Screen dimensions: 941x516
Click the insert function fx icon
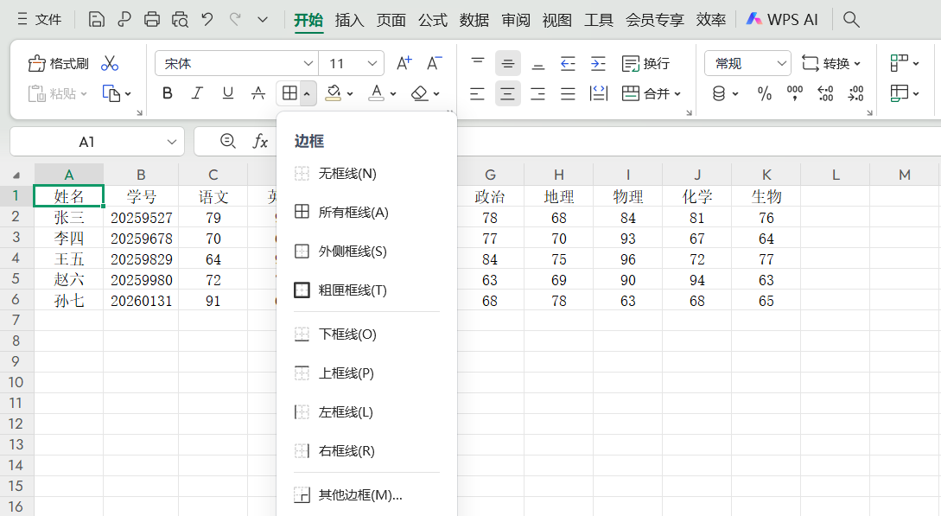tap(260, 142)
